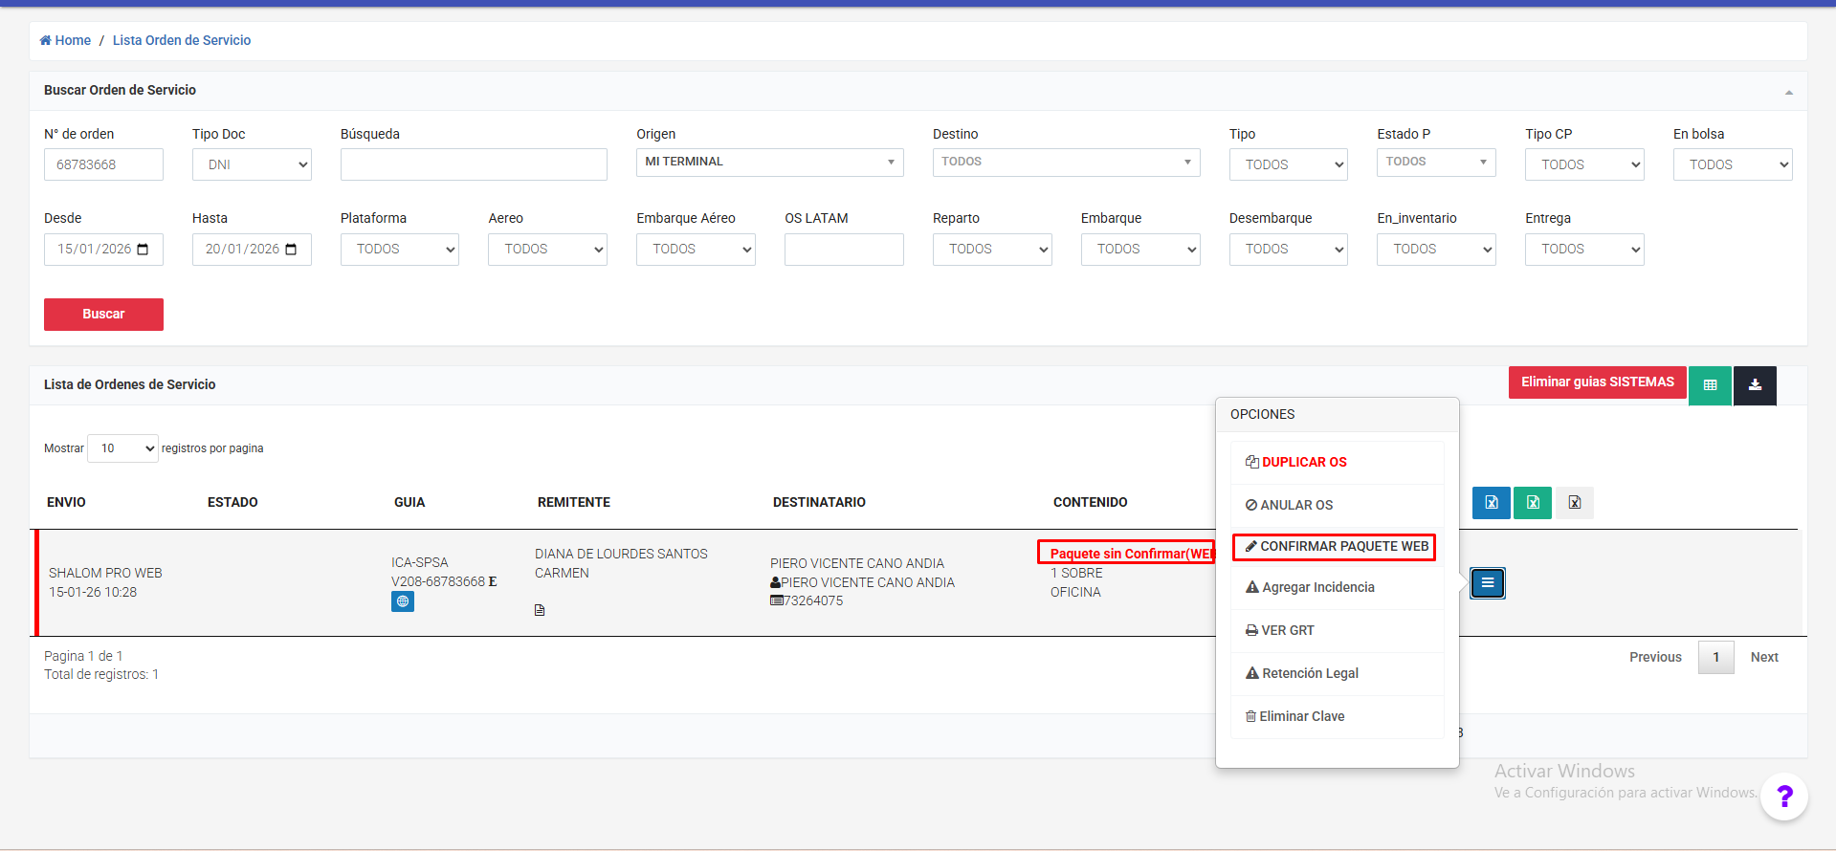
Task: Click the document icon under remitente name
Action: [x=540, y=610]
